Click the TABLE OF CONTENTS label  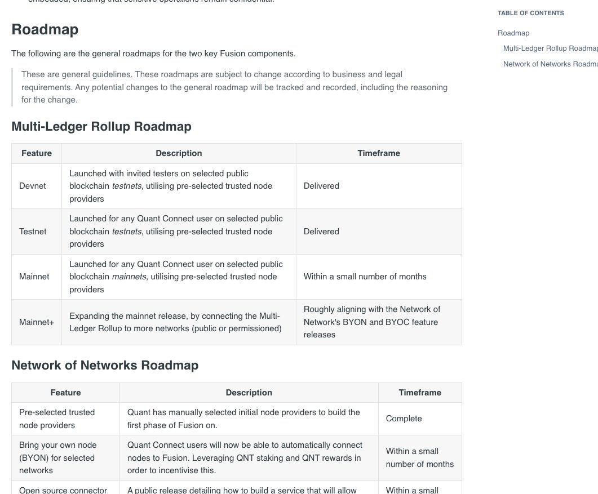point(530,13)
